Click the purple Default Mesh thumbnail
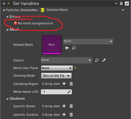 click(x=52, y=45)
